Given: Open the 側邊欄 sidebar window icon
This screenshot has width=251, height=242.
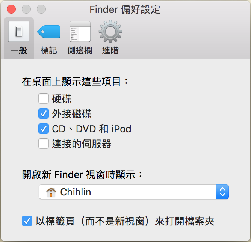Looking at the screenshot, I should (x=80, y=32).
